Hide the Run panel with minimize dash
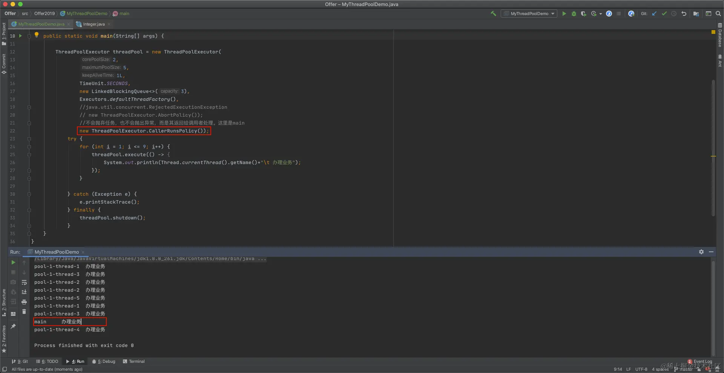 (x=711, y=252)
